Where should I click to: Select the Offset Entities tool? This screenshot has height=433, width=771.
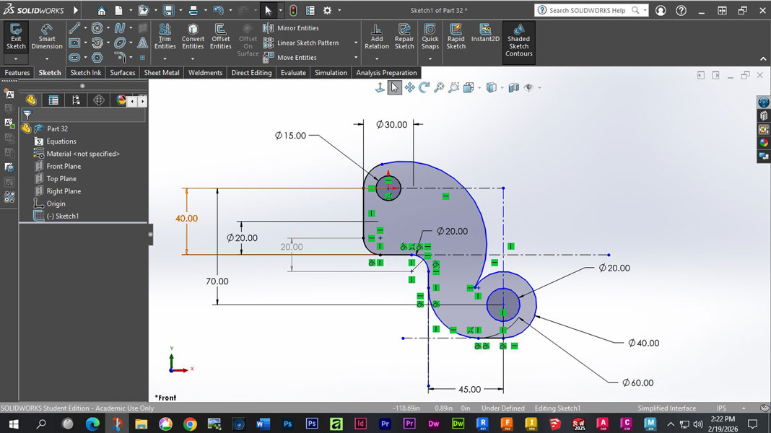click(220, 37)
